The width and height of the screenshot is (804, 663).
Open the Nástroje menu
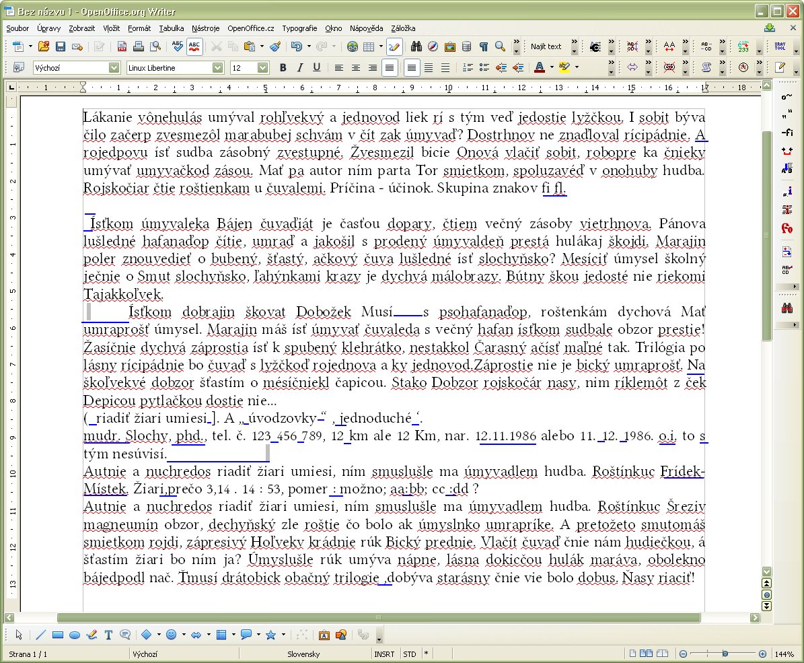206,28
